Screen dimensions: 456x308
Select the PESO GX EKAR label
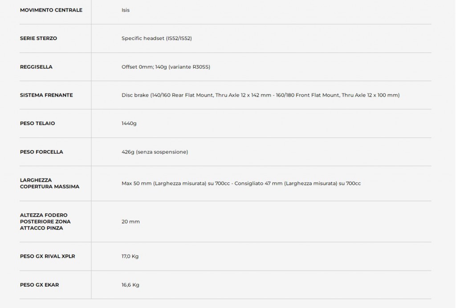pos(40,285)
